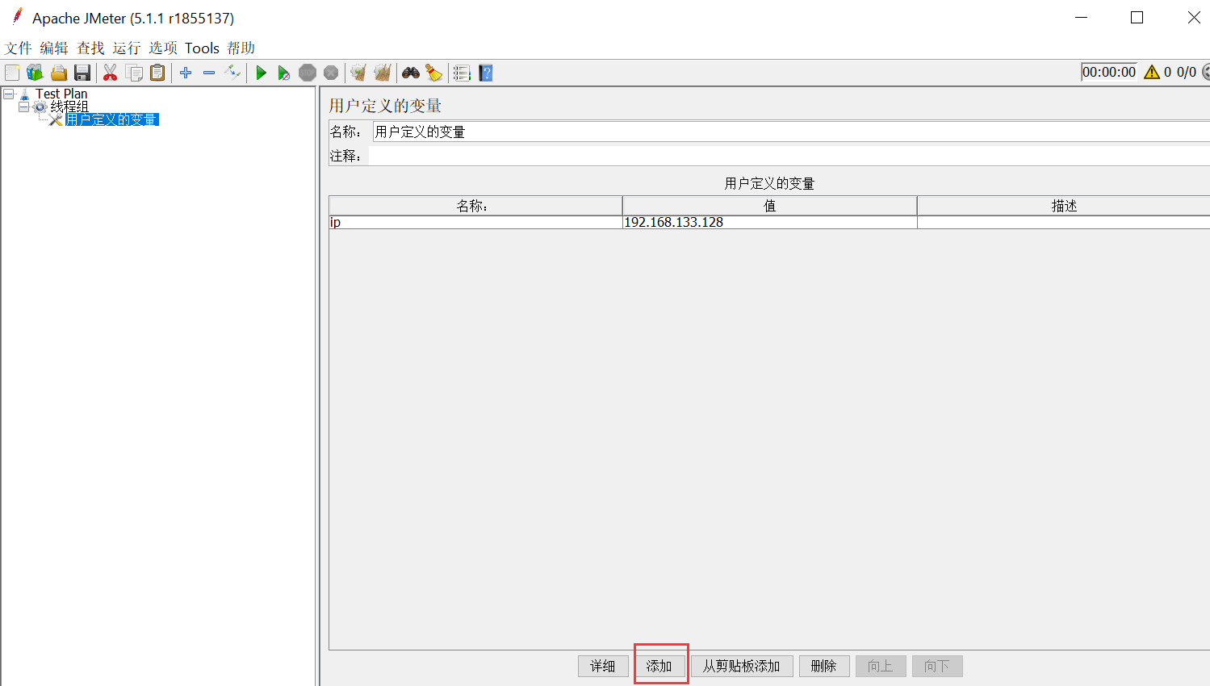1210x686 pixels.
Task: Open the 文件 menu
Action: 19,48
